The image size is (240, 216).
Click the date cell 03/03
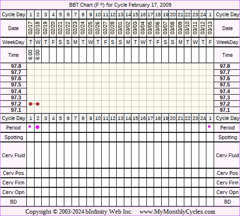(x=135, y=28)
